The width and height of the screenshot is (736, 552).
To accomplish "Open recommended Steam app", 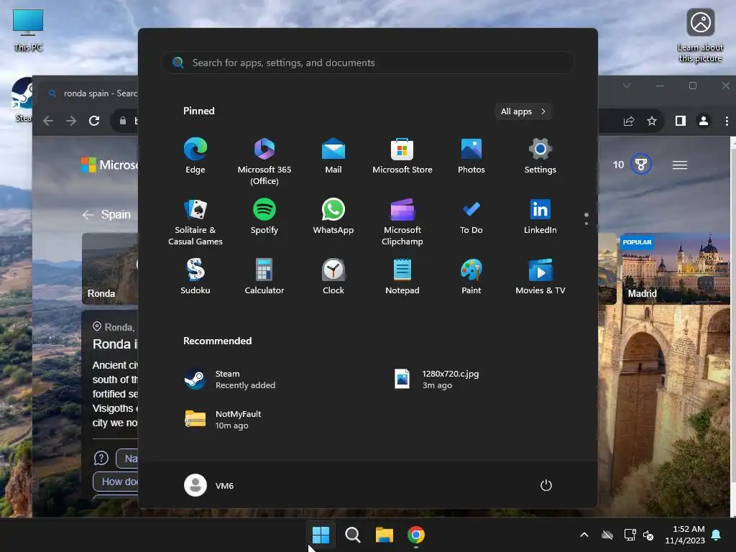I will (229, 379).
